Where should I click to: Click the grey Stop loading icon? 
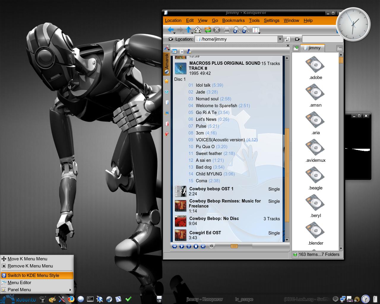point(217,30)
